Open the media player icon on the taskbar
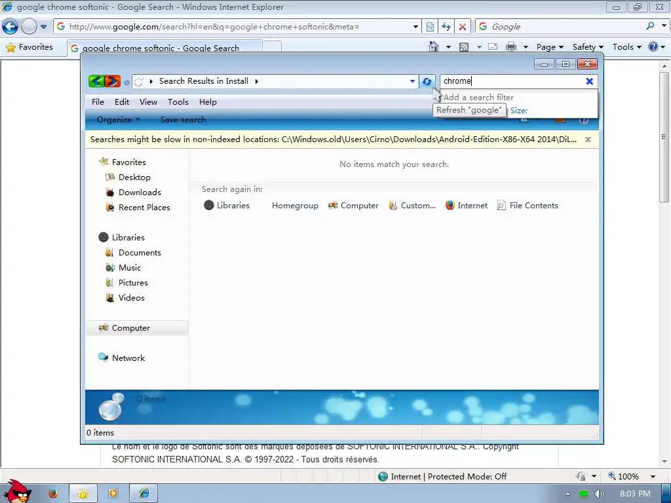The width and height of the screenshot is (671, 503). 113,494
